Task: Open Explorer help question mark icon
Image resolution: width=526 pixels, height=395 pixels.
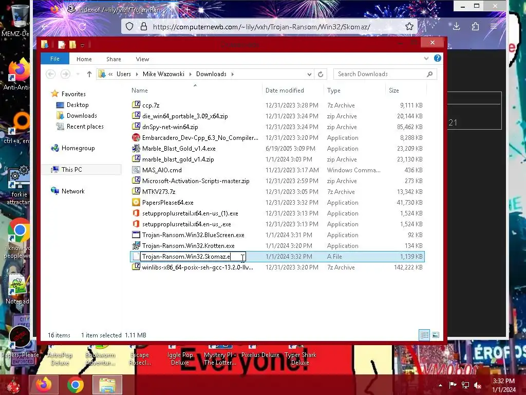Action: point(438,58)
